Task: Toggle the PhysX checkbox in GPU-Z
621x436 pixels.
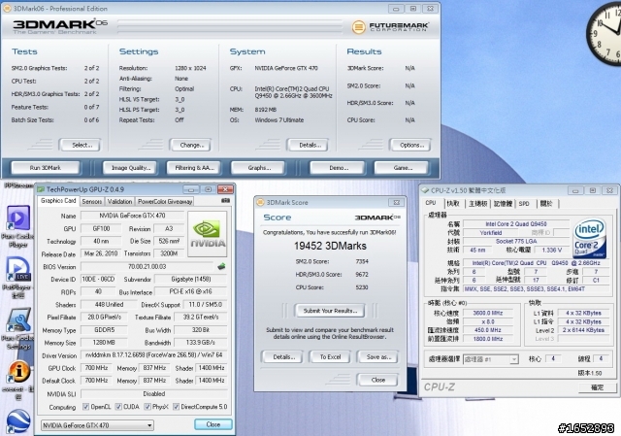Action: click(x=147, y=407)
